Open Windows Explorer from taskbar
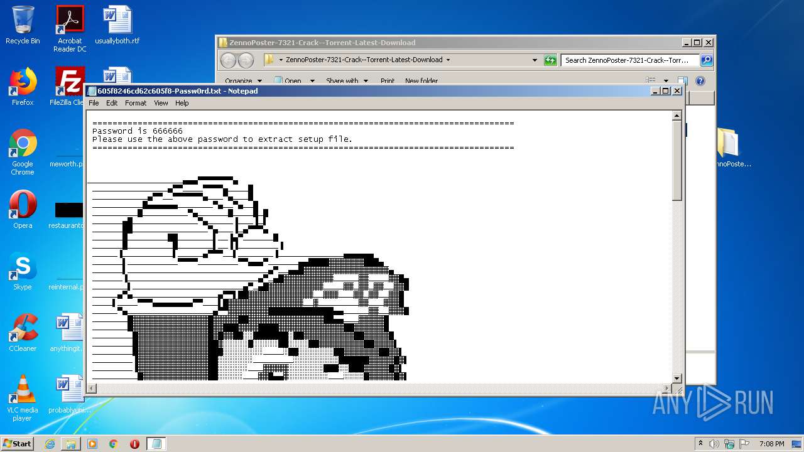Screen dimensions: 804x452 click(x=71, y=444)
